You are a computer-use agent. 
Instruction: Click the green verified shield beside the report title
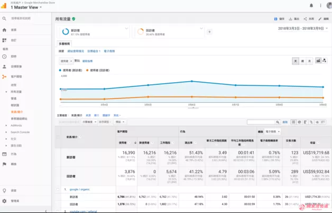[73, 19]
